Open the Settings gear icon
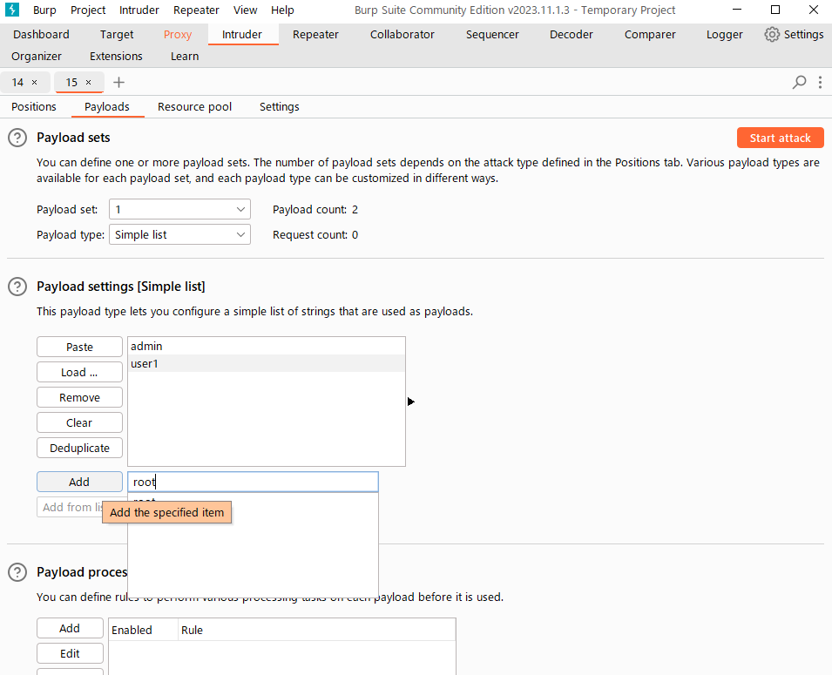 (772, 35)
